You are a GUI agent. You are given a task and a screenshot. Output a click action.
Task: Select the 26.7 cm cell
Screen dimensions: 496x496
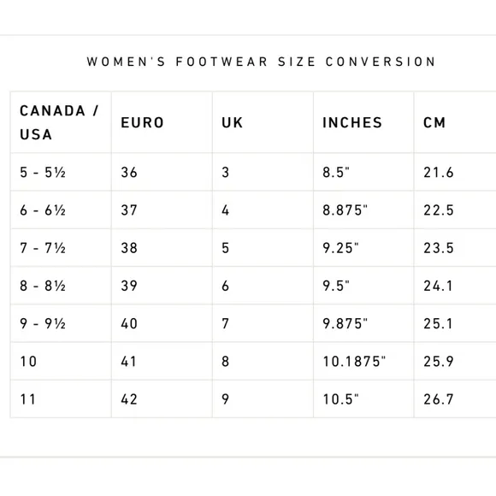pyautogui.click(x=455, y=399)
